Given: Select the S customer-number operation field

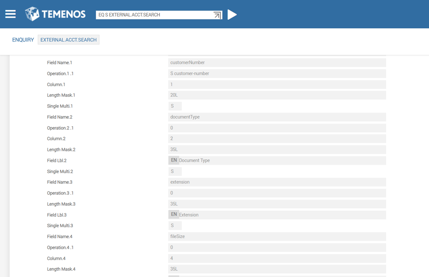Looking at the screenshot, I should [x=277, y=73].
